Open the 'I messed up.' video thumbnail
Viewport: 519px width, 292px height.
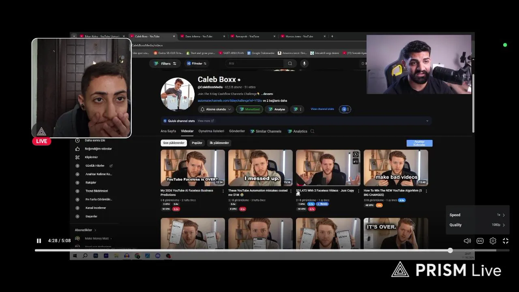point(260,168)
